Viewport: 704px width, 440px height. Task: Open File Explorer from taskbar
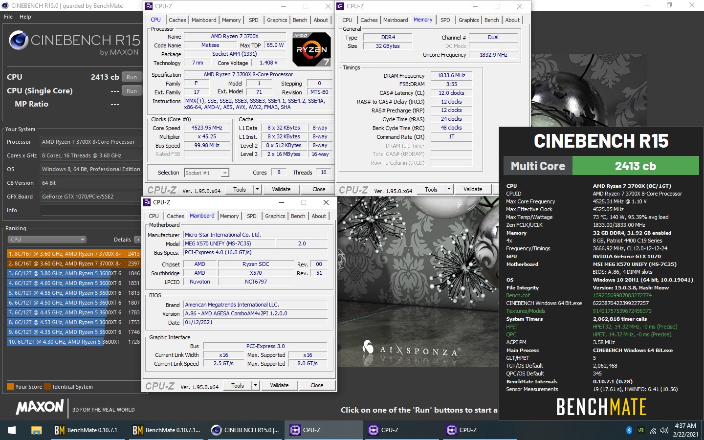36,430
